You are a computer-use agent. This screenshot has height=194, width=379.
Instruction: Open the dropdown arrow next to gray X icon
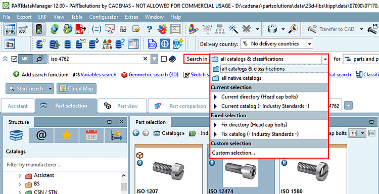click(257, 29)
